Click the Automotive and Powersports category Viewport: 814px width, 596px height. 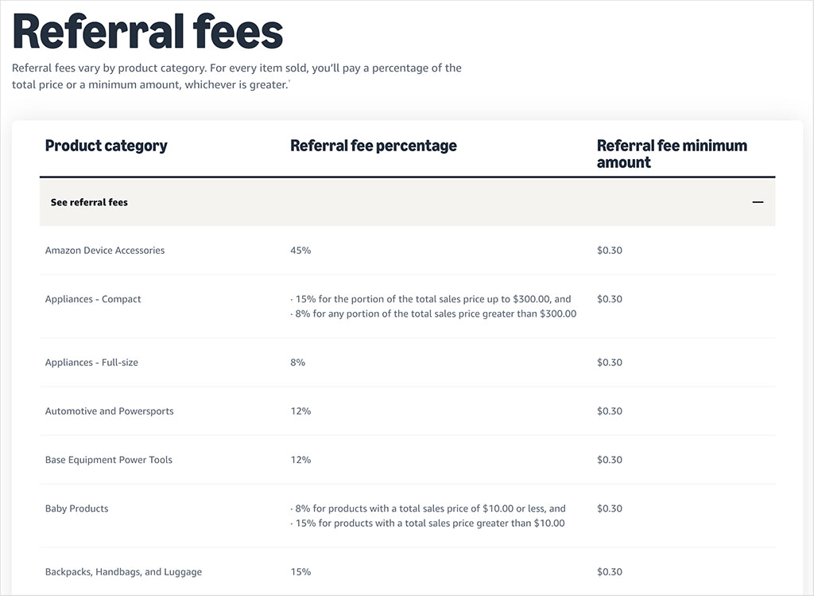[x=108, y=411]
